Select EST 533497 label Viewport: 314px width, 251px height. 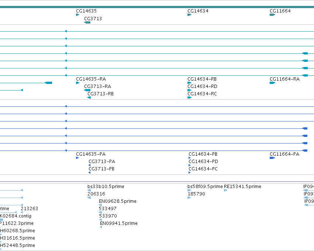coord(107,209)
